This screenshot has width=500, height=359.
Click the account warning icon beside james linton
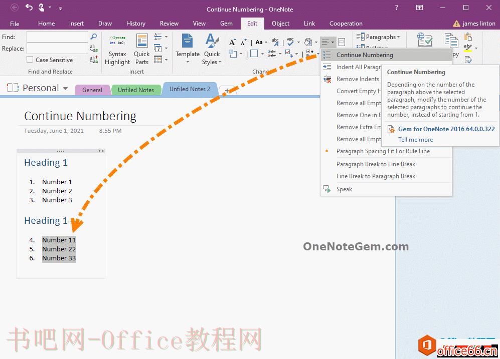456,24
